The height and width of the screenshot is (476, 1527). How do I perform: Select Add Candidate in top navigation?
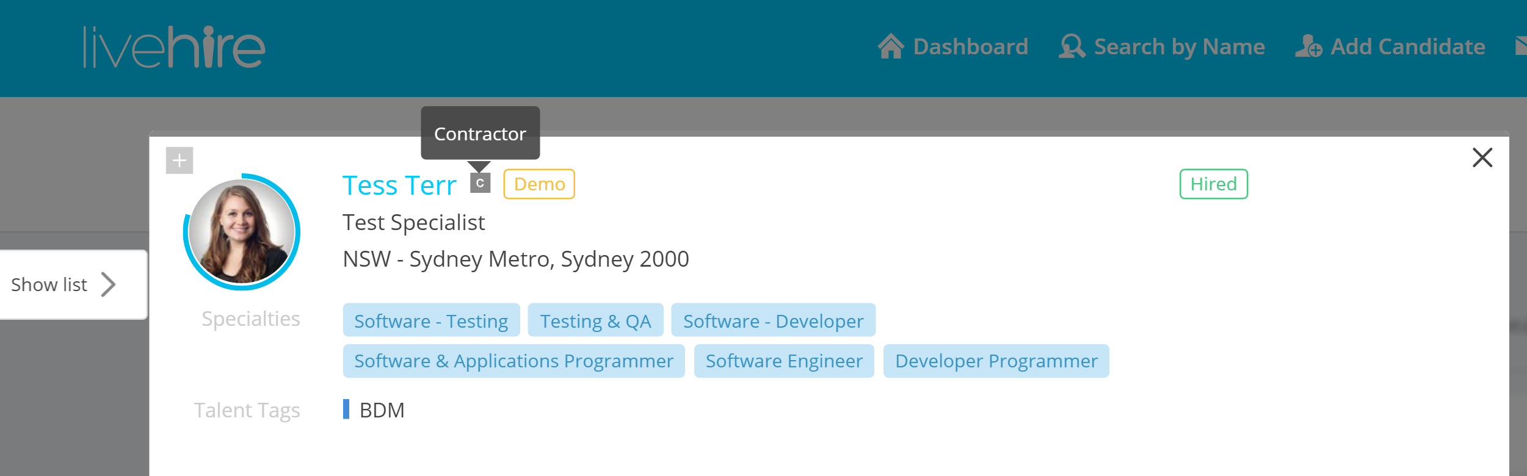(1407, 47)
